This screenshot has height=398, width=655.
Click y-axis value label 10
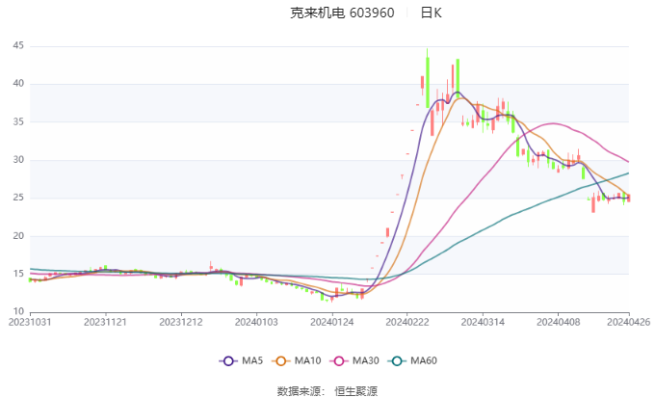pos(18,311)
